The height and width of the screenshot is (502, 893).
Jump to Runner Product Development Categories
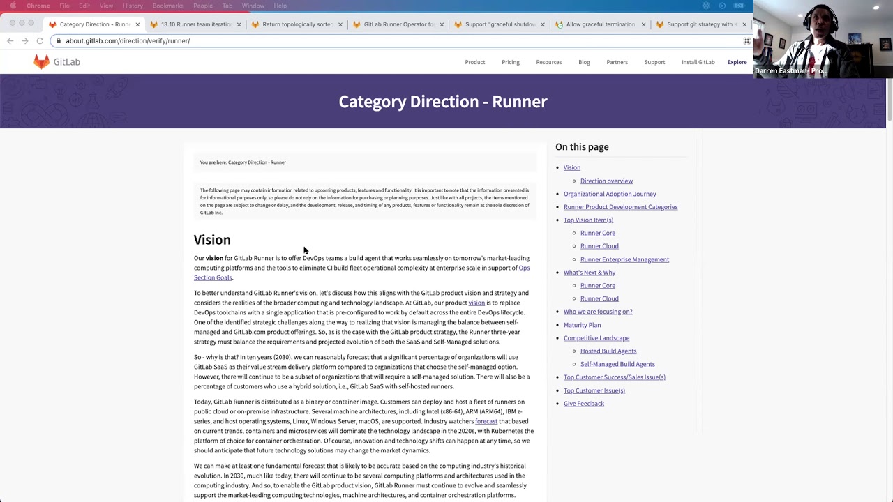click(621, 207)
